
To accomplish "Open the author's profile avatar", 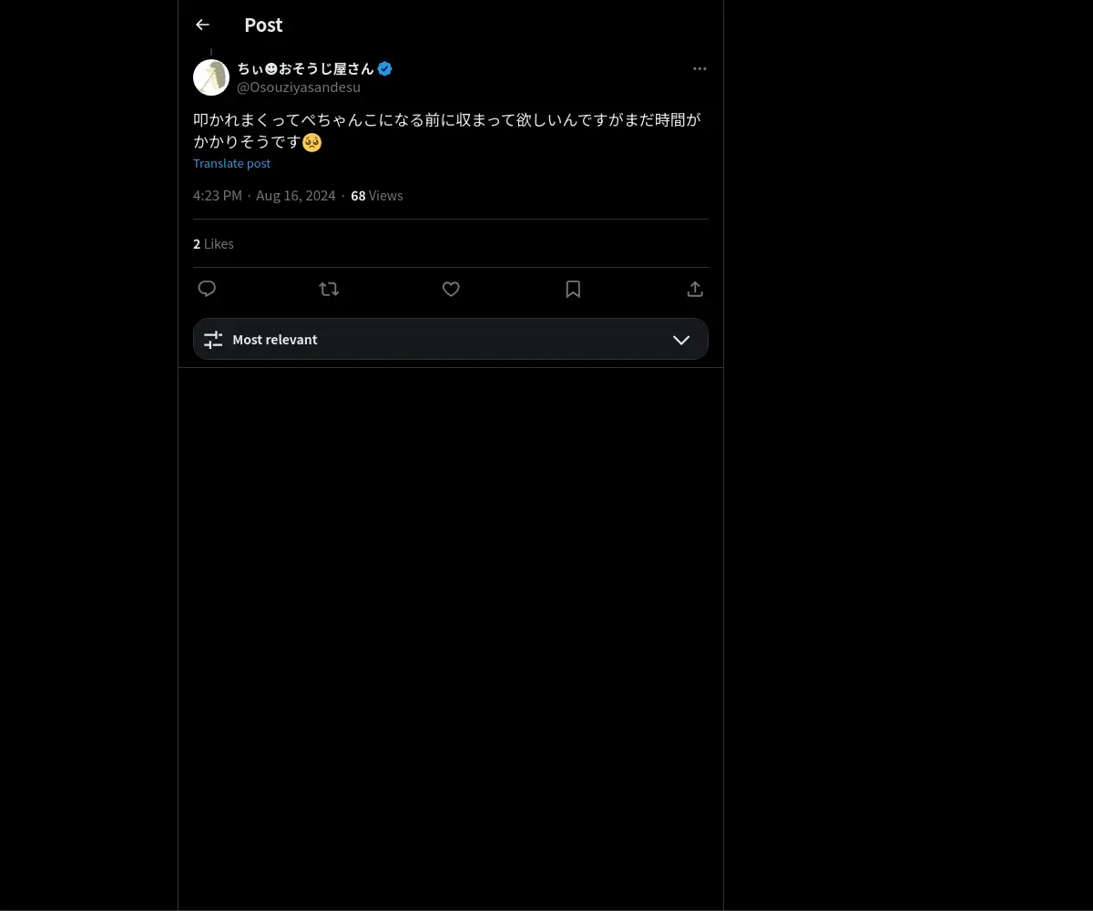I will pyautogui.click(x=211, y=77).
